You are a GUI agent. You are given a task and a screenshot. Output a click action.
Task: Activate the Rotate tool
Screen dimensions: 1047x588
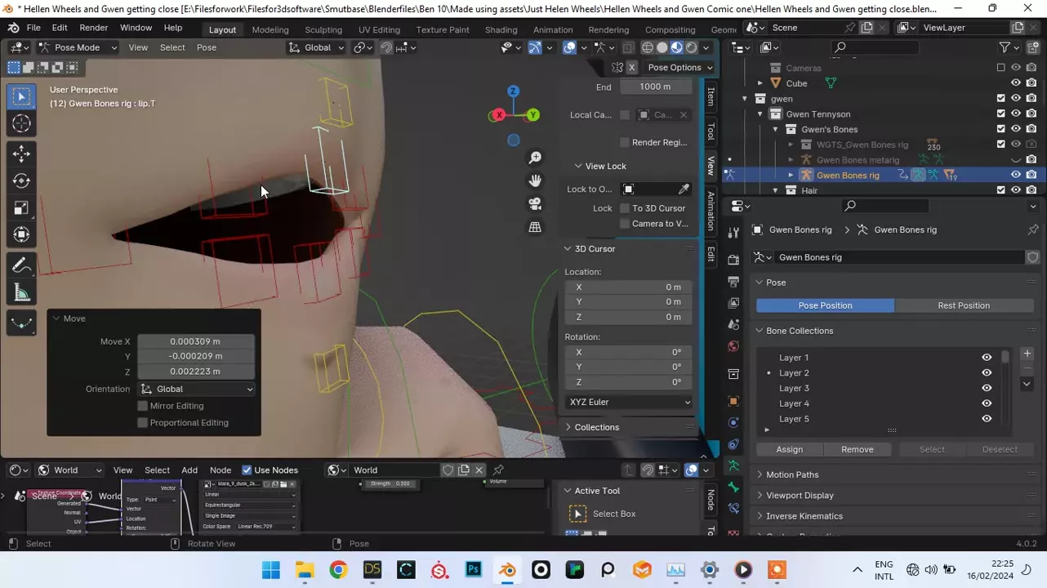(x=22, y=180)
